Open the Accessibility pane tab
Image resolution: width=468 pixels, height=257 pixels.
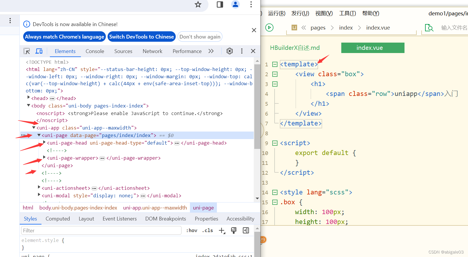[240, 219]
